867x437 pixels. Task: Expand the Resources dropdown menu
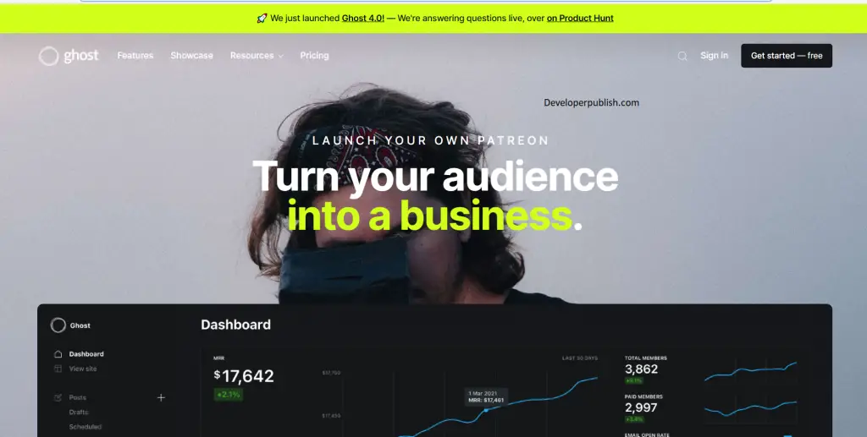(257, 55)
